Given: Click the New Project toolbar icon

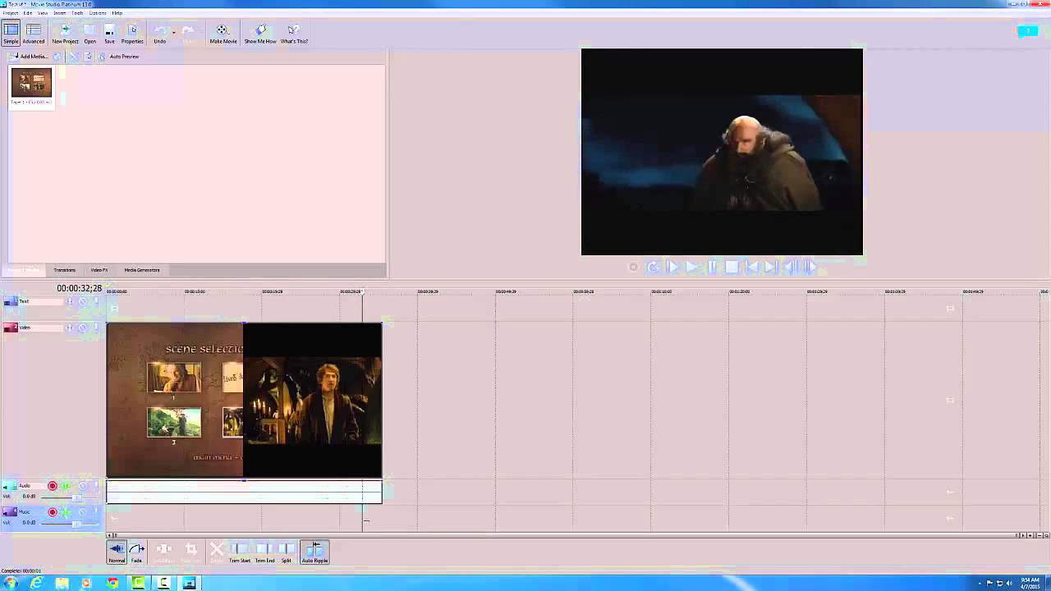Looking at the screenshot, I should 65,33.
